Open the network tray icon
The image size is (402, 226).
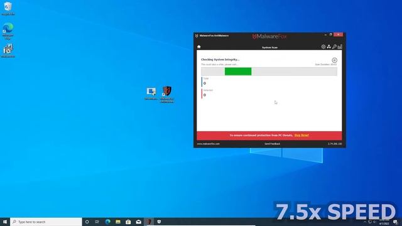(x=370, y=222)
